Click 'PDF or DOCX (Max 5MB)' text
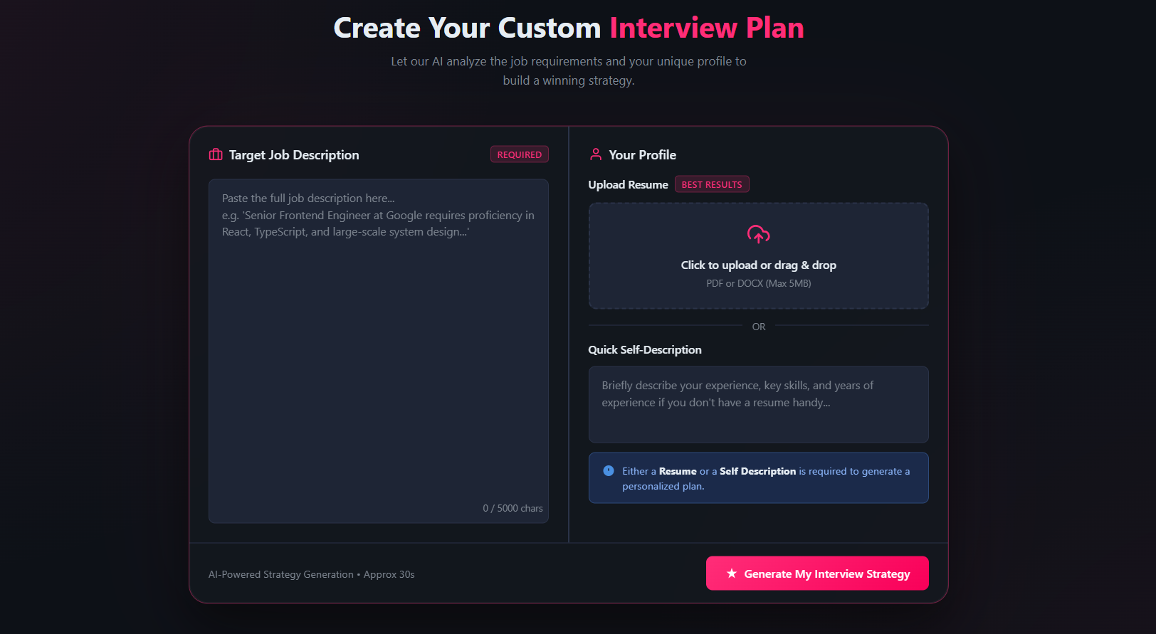The width and height of the screenshot is (1156, 634). pos(758,283)
